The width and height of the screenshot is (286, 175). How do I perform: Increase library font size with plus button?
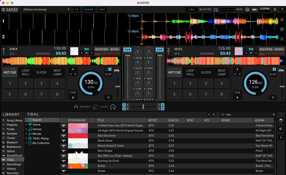(x=213, y=114)
